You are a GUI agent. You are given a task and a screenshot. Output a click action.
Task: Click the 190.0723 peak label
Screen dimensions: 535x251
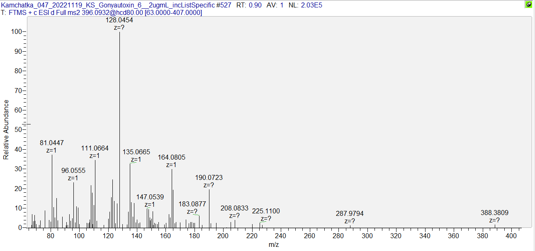pos(209,177)
